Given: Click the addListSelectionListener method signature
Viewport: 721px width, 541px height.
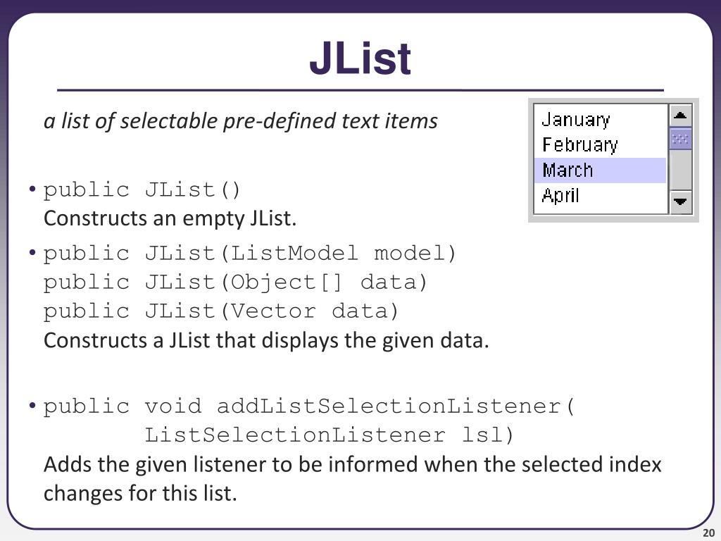Looking at the screenshot, I should (309, 406).
